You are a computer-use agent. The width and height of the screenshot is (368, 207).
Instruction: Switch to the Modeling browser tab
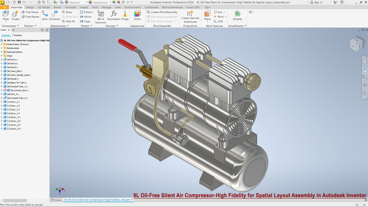pos(18,35)
